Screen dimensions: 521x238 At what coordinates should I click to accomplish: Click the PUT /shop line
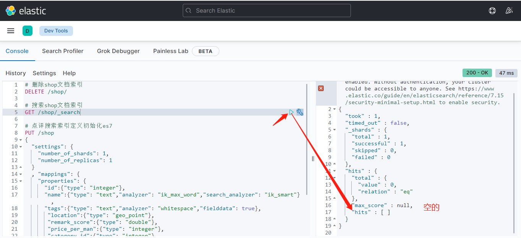tap(39, 133)
